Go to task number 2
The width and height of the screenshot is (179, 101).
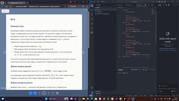pos(35,93)
